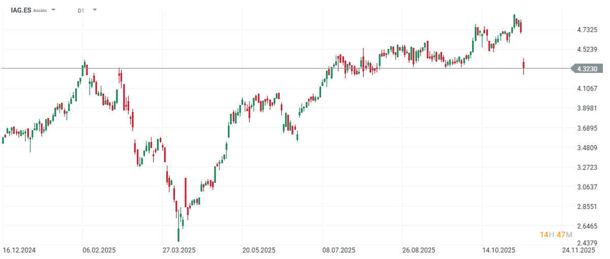Click the 4.7325 price axis label
This screenshot has height=259, width=610.
point(587,30)
